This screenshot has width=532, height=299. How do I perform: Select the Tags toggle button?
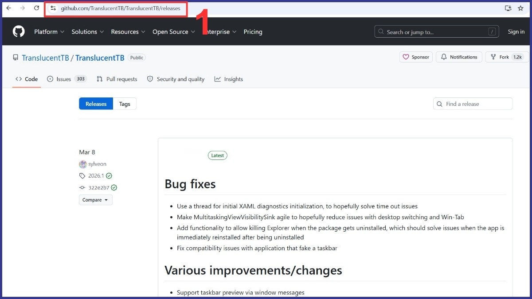coord(125,104)
